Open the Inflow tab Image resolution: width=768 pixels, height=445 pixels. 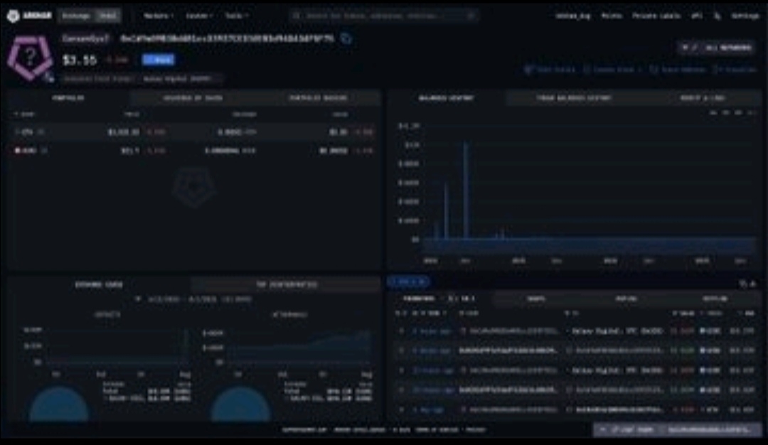click(x=626, y=298)
